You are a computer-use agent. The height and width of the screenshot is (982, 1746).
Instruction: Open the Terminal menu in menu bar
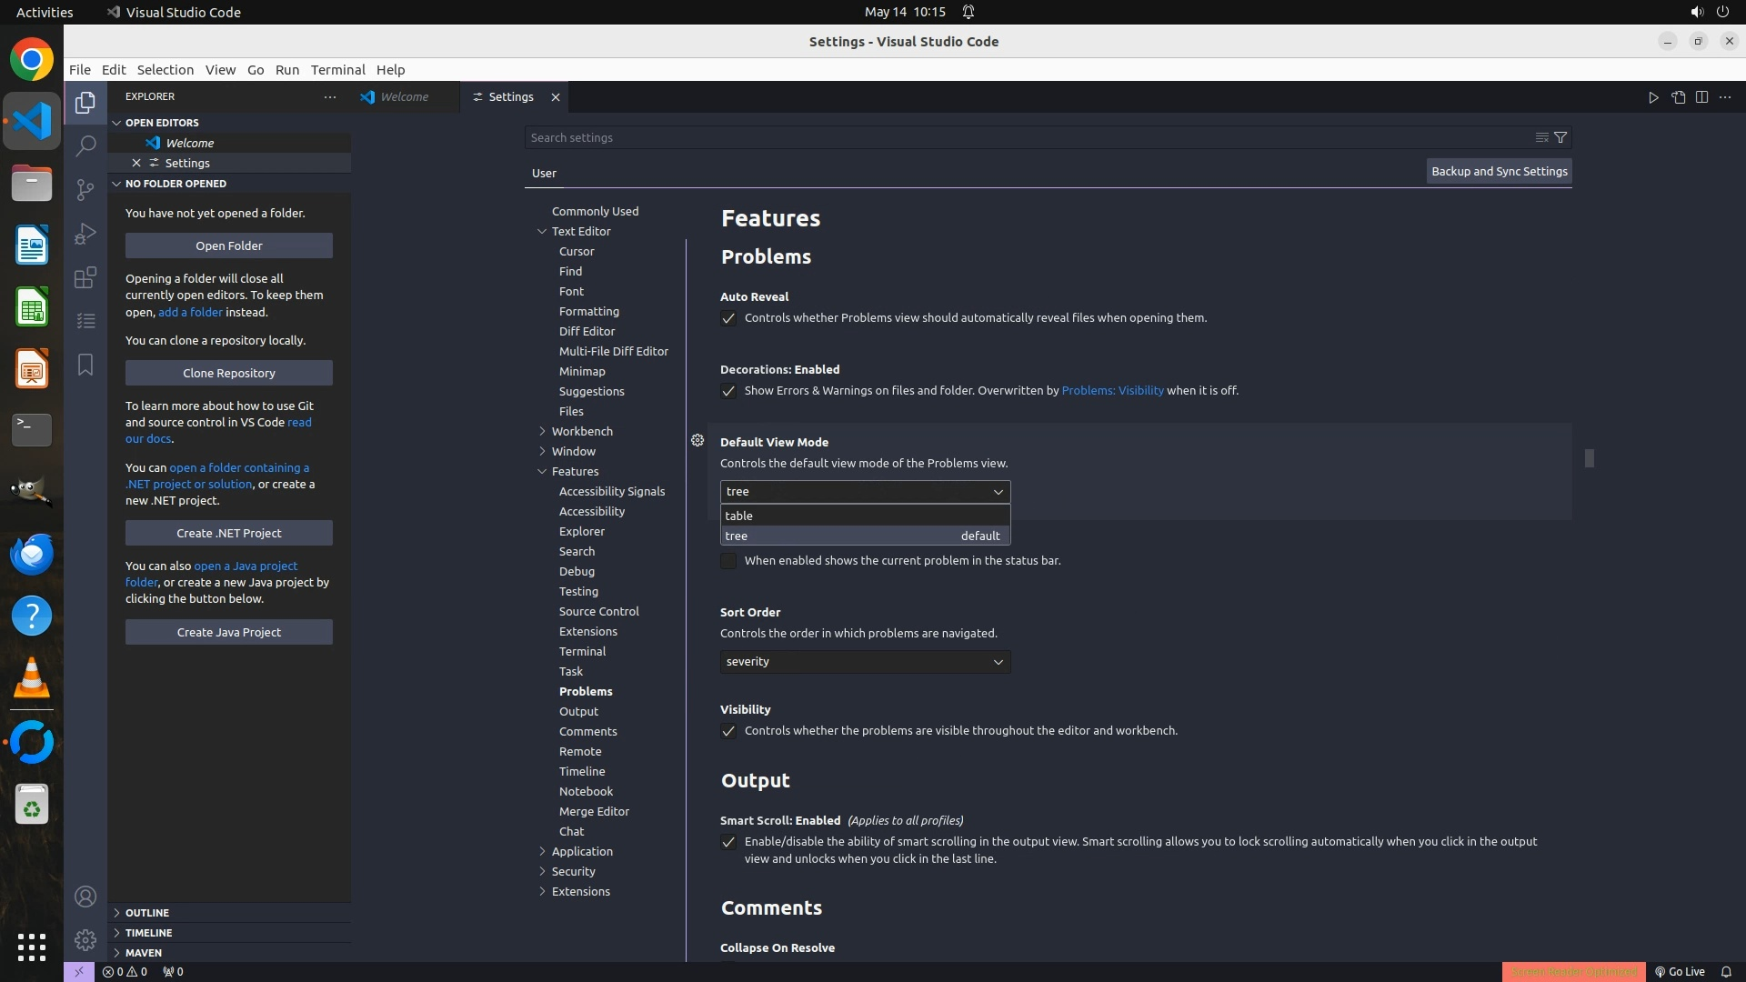[337, 70]
